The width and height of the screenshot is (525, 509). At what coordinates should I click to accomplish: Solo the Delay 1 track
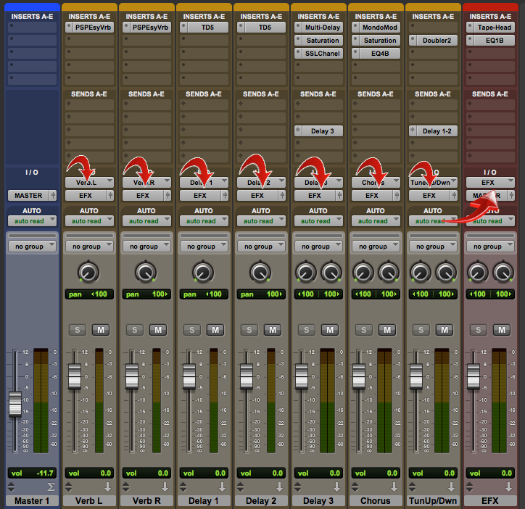(191, 330)
